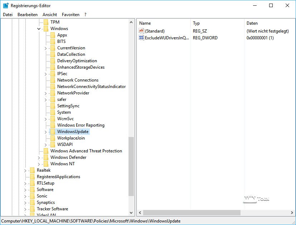Click the safer folder icon
The image size is (296, 225).
pos(53,99)
